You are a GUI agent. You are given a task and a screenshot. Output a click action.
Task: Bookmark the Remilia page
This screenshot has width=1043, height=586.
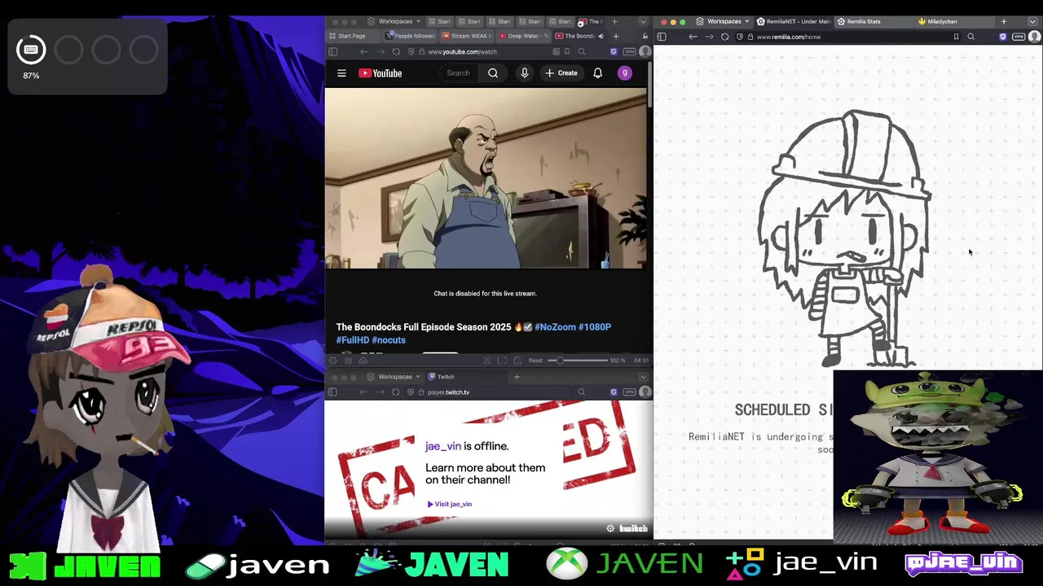coord(957,37)
